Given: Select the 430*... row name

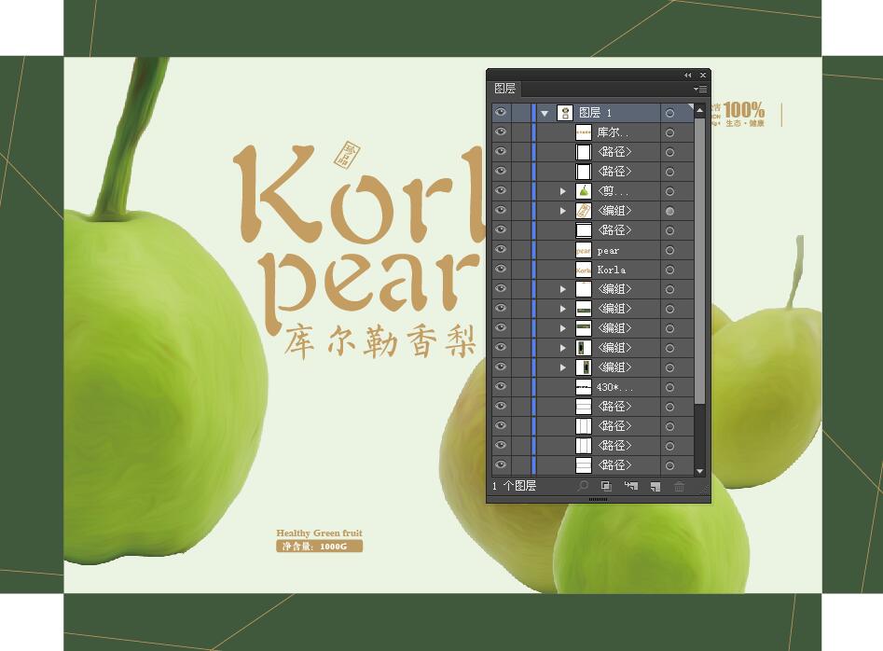Looking at the screenshot, I should point(614,387).
